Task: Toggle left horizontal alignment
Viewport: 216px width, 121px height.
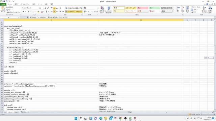Action: (x=52, y=12)
